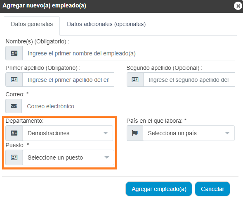The height and width of the screenshot is (198, 243).
Task: Click the card icon beside Puesto dropdown
Action: [14, 157]
